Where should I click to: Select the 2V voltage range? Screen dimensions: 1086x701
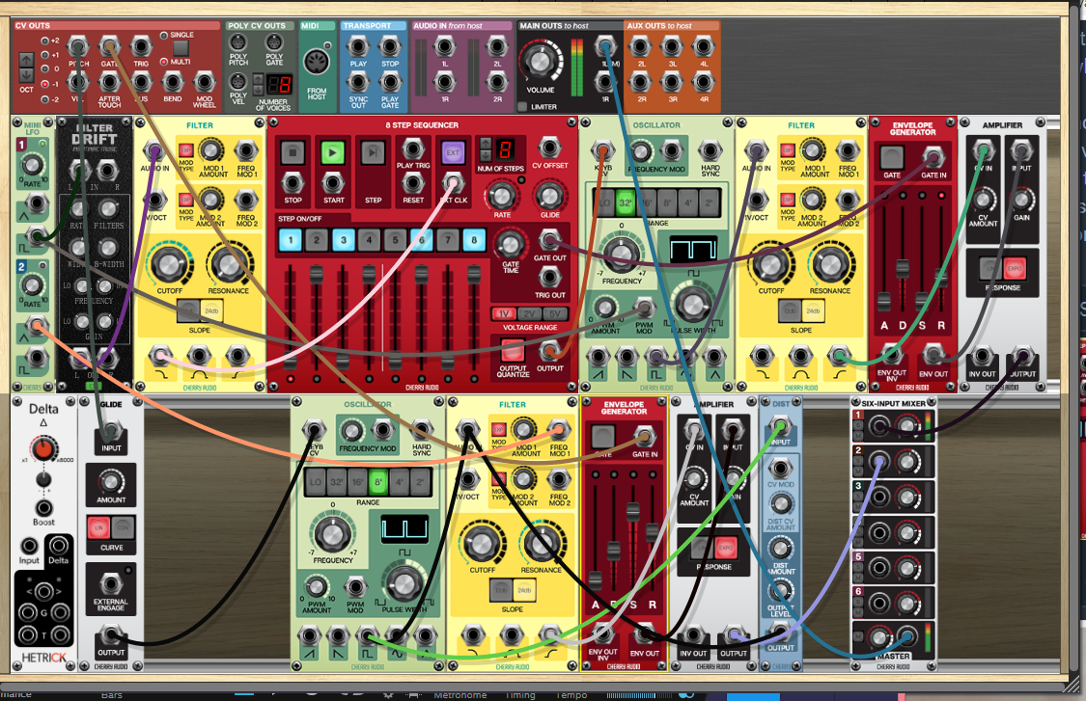click(530, 313)
